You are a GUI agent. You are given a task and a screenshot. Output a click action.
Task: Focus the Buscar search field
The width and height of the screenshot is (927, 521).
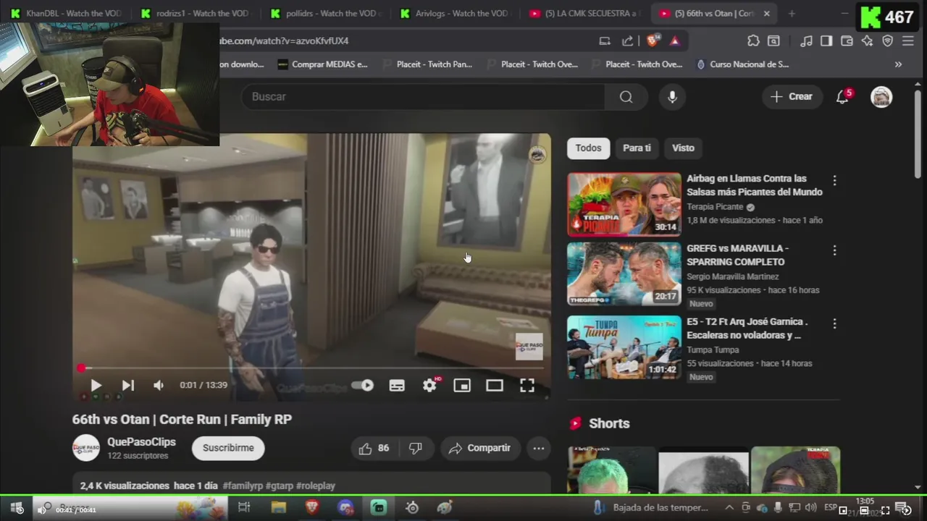coord(424,97)
